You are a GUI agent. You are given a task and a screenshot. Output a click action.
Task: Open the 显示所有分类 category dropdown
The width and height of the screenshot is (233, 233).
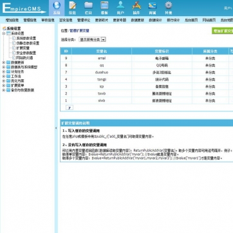tap(92, 39)
